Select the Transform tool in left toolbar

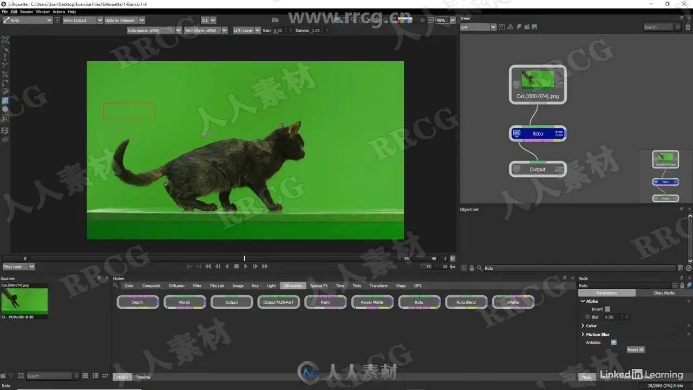pos(5,40)
